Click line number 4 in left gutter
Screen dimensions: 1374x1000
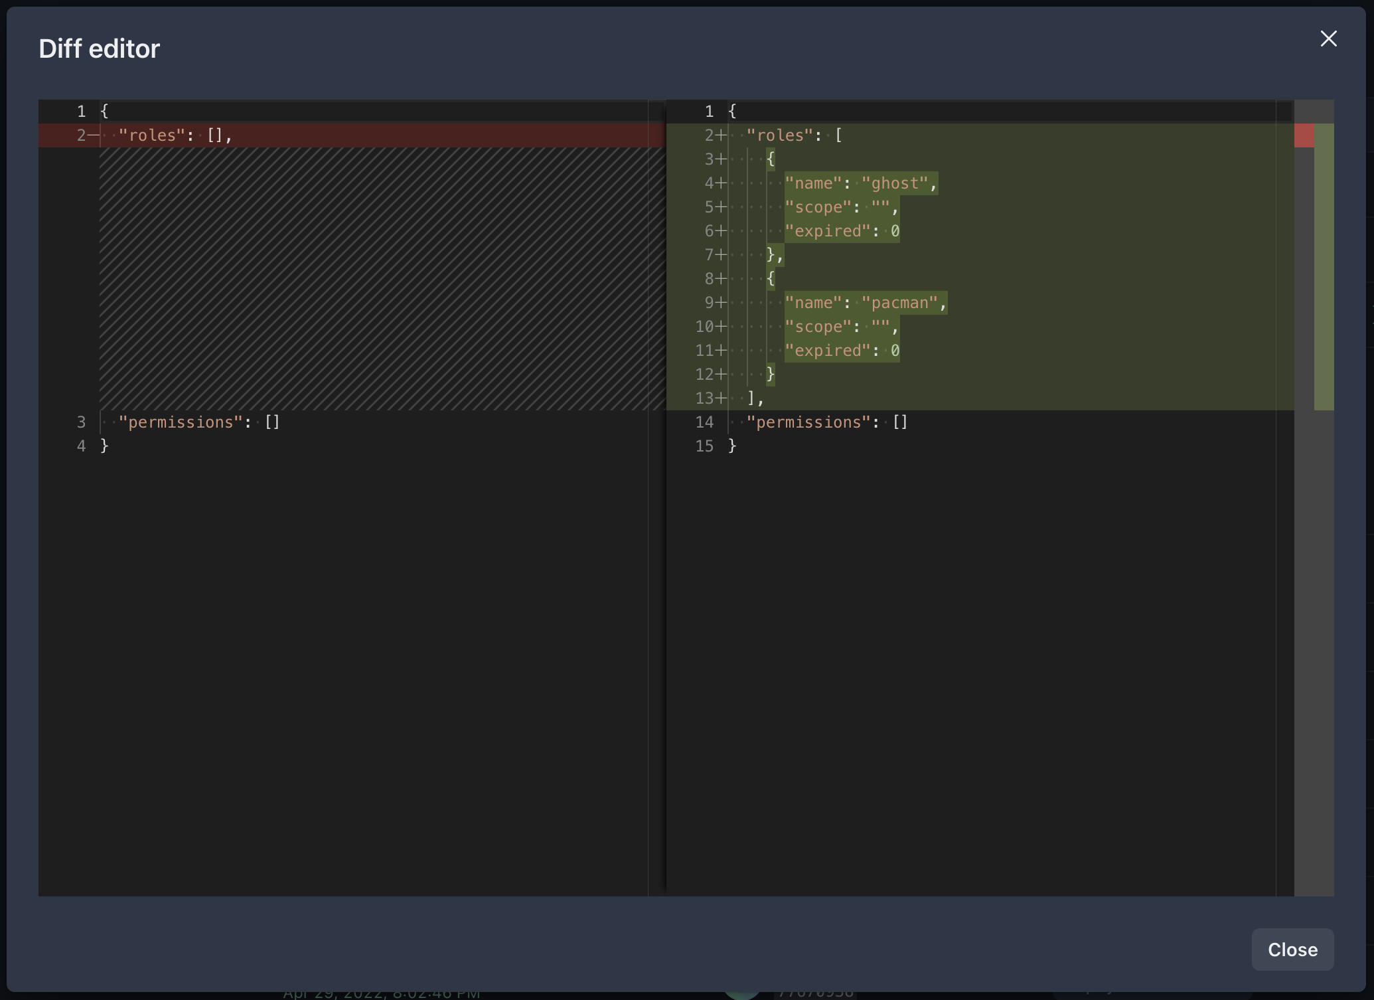81,446
